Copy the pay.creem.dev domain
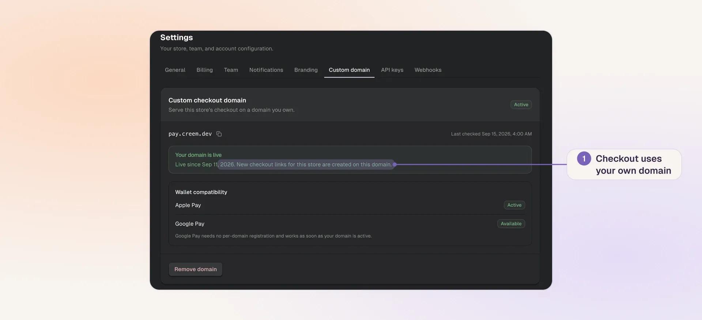 pos(219,134)
